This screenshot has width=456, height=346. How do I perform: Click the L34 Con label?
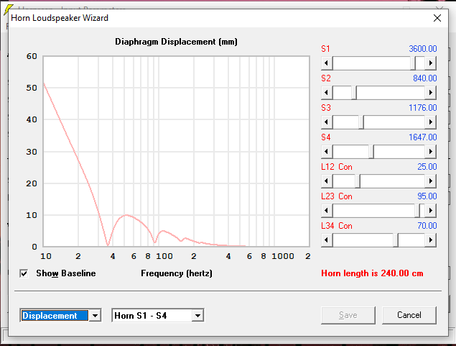click(337, 226)
